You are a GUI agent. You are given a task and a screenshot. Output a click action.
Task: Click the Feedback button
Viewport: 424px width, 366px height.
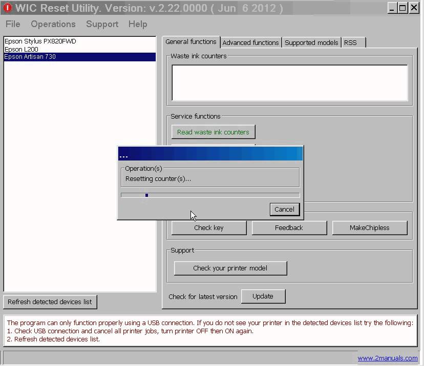(x=289, y=228)
